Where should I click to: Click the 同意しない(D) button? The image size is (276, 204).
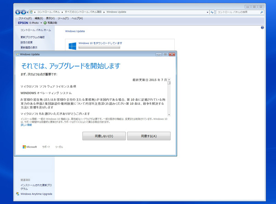point(104,136)
